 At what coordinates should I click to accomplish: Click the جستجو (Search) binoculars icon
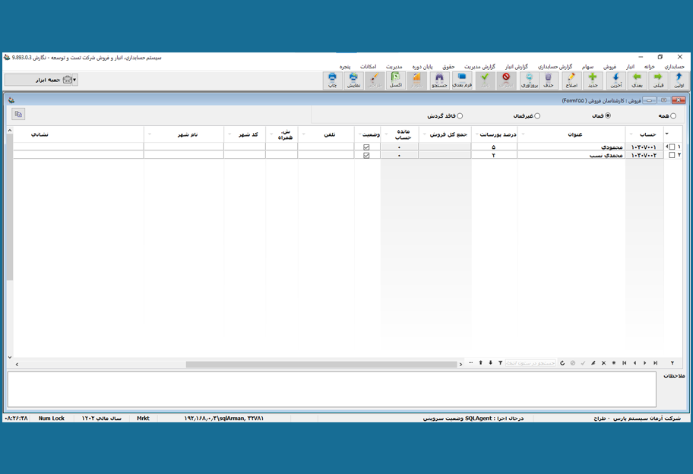pyautogui.click(x=439, y=81)
